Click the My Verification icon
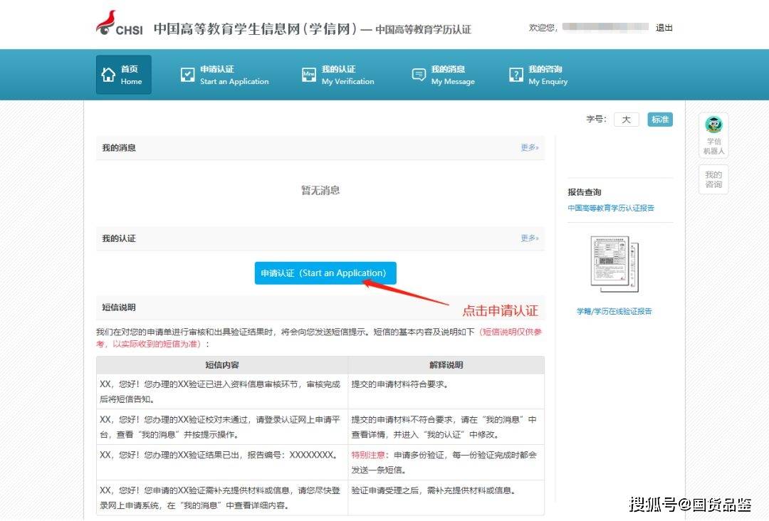Viewport: 769px width, 521px height. click(309, 75)
